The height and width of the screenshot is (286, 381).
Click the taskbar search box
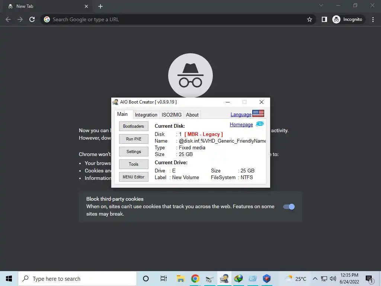click(77, 279)
